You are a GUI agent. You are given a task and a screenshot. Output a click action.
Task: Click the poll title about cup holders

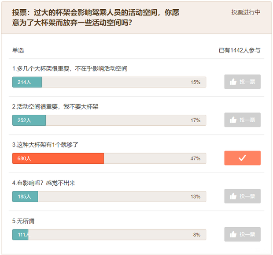coord(96,17)
